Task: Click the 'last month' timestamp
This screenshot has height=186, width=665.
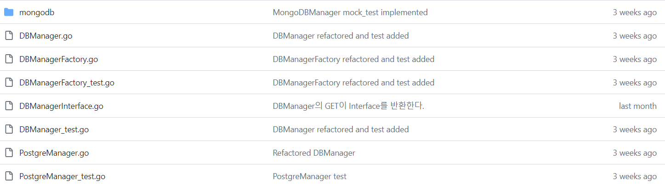Action: pyautogui.click(x=637, y=106)
